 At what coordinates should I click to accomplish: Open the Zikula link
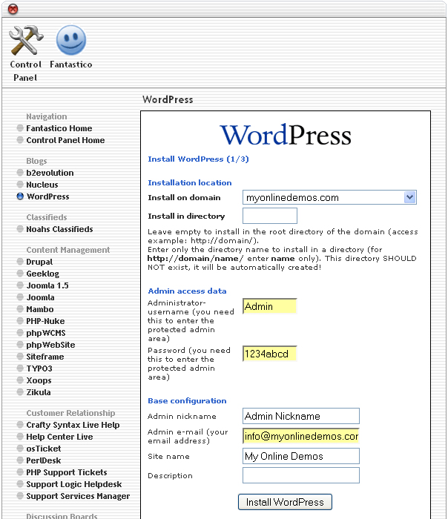39,392
